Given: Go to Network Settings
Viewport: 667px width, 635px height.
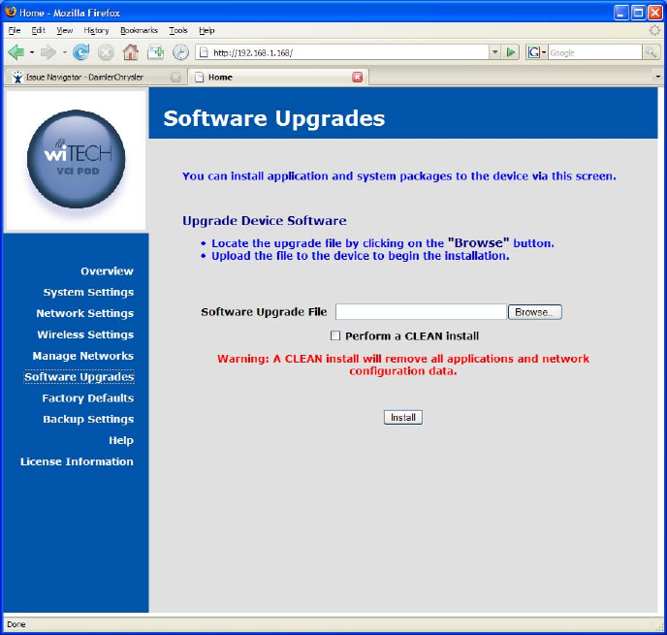Looking at the screenshot, I should [85, 313].
